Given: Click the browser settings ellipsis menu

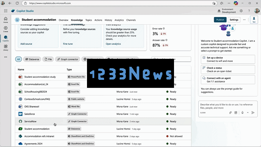Looking at the screenshot, I should pyautogui.click(x=229, y=3).
